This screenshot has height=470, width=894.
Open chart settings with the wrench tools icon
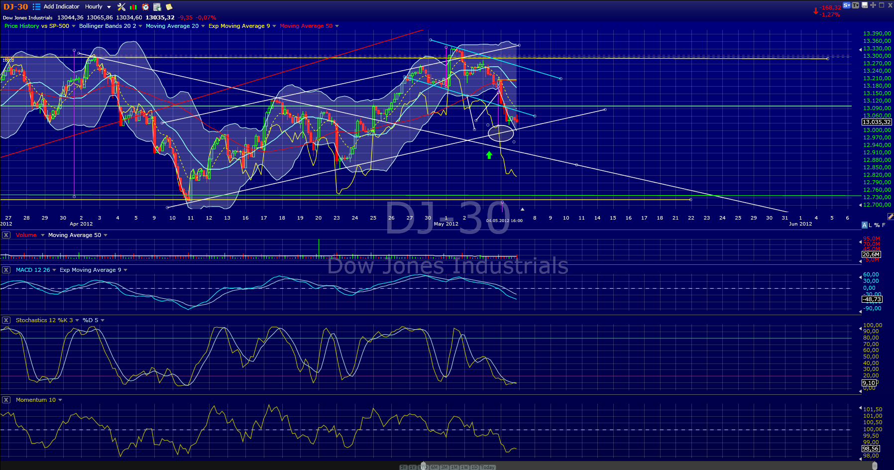(121, 6)
